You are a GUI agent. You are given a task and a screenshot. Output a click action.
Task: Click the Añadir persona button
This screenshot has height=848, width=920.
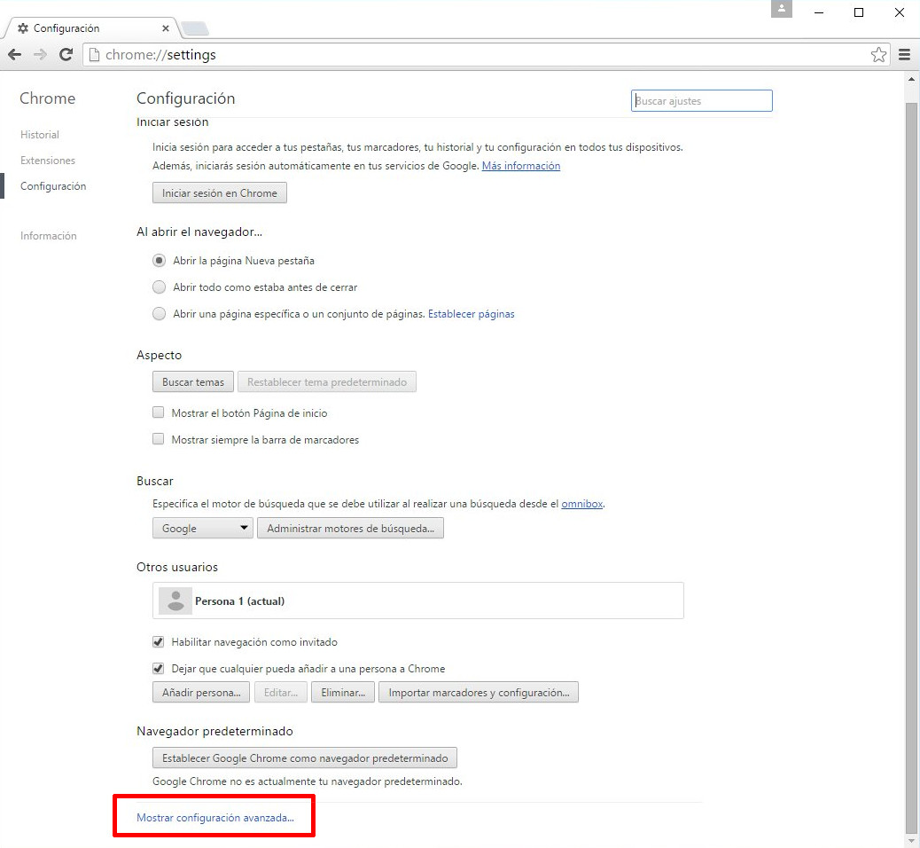point(201,692)
